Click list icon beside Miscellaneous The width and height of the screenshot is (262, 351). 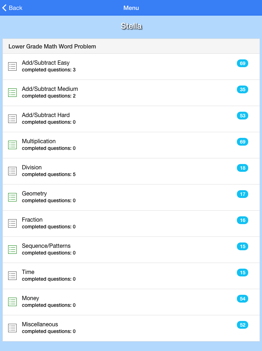coord(12,328)
